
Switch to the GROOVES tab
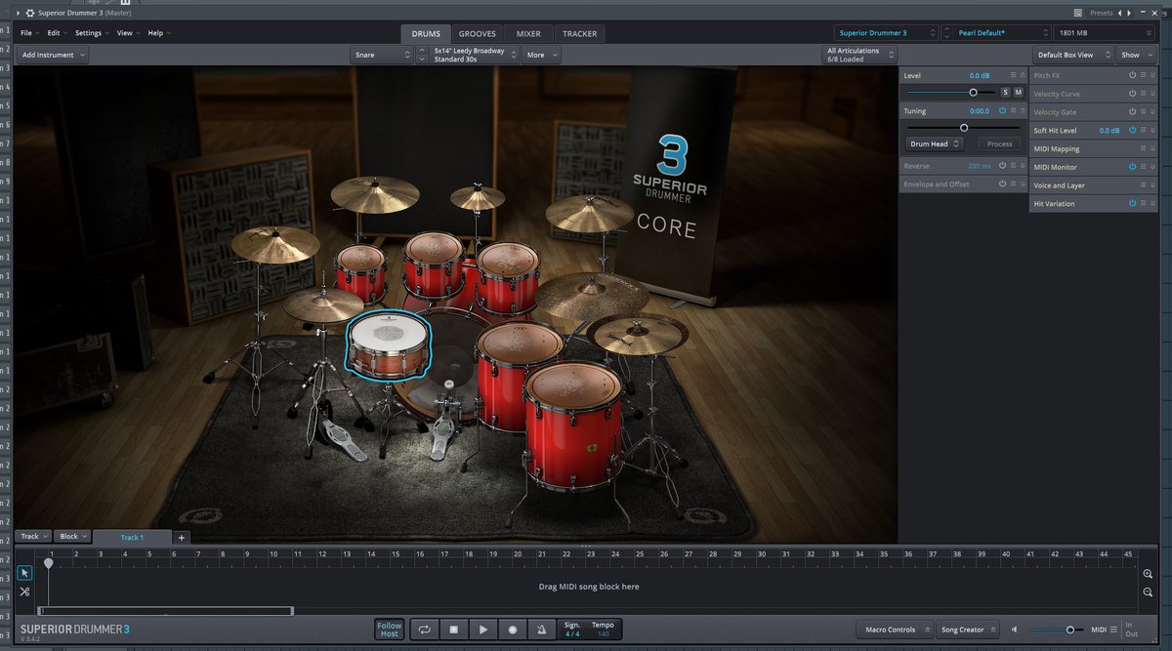478,33
